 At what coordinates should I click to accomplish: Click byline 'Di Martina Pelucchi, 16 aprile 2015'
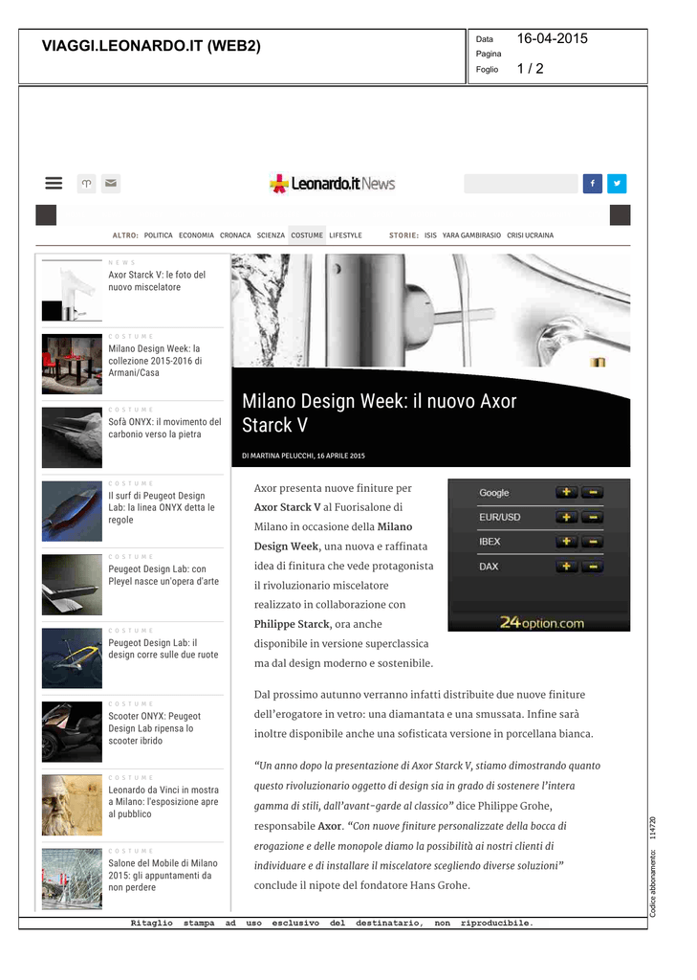[303, 456]
